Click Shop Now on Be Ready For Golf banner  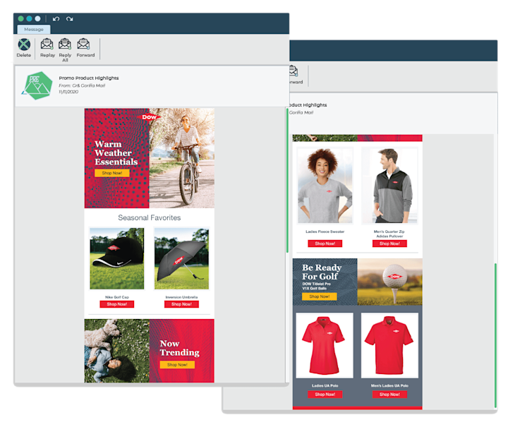pos(320,296)
